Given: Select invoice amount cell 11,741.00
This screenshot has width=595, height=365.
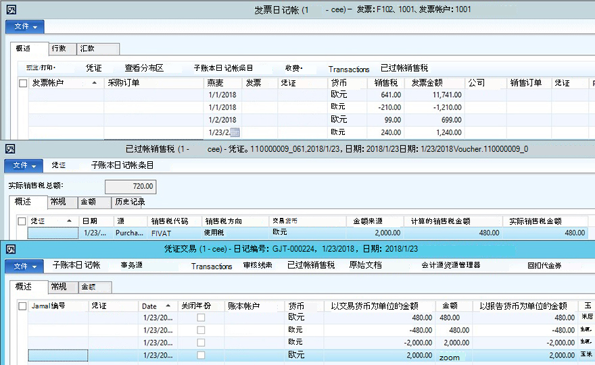Looking at the screenshot, I should (435, 94).
